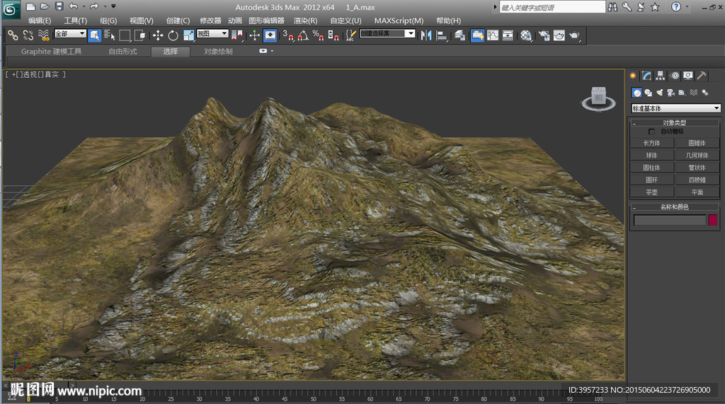Toggle the Percent Snap button

click(318, 35)
